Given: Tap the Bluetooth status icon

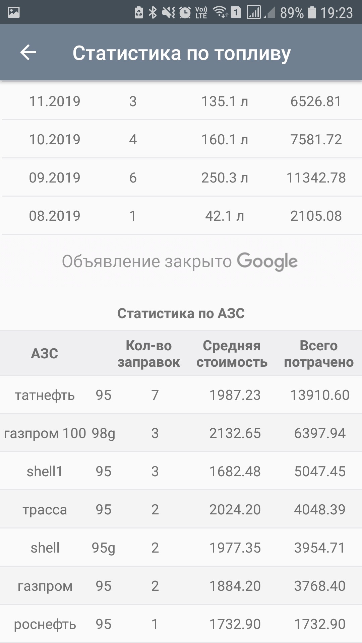Looking at the screenshot, I should point(153,12).
